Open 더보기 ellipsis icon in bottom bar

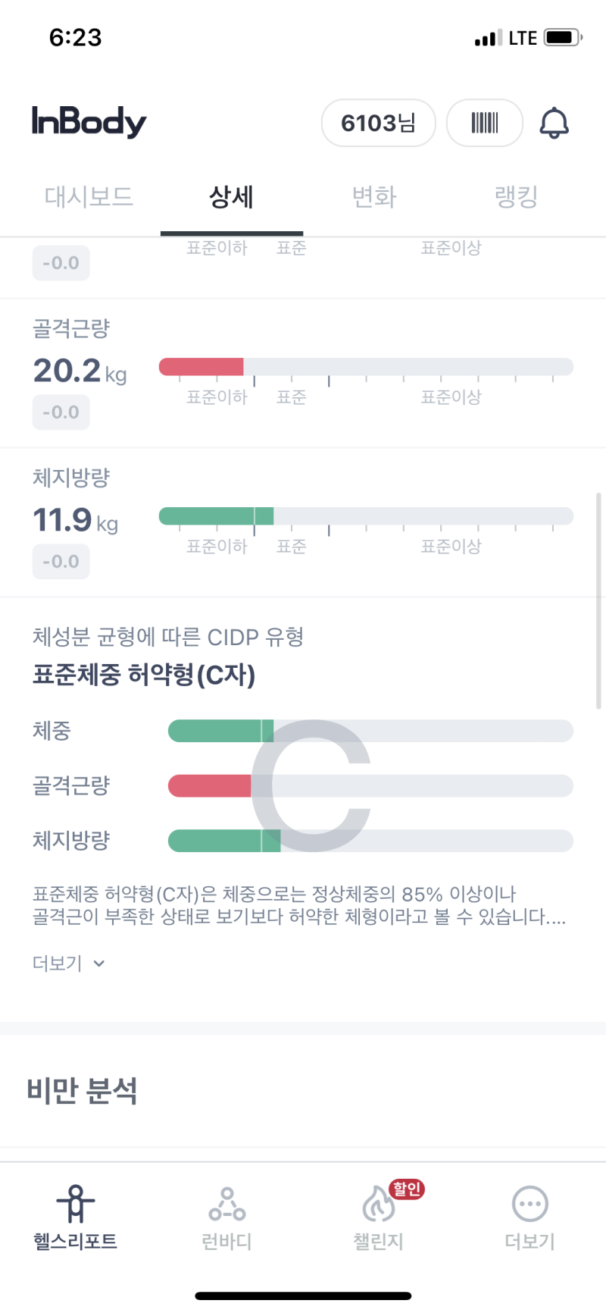click(x=530, y=1204)
